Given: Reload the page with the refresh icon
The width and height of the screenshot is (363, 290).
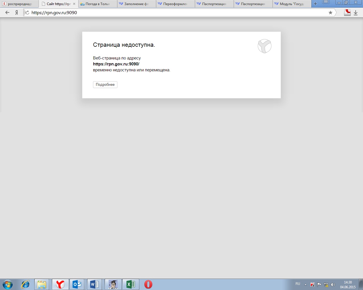Looking at the screenshot, I should click(x=28, y=12).
